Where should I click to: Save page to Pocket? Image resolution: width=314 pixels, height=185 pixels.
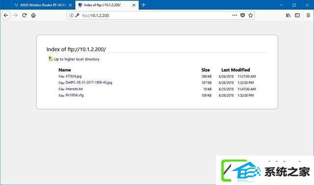pos(242,15)
